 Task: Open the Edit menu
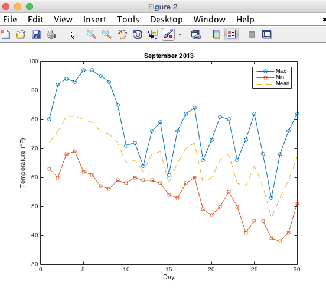click(x=35, y=20)
